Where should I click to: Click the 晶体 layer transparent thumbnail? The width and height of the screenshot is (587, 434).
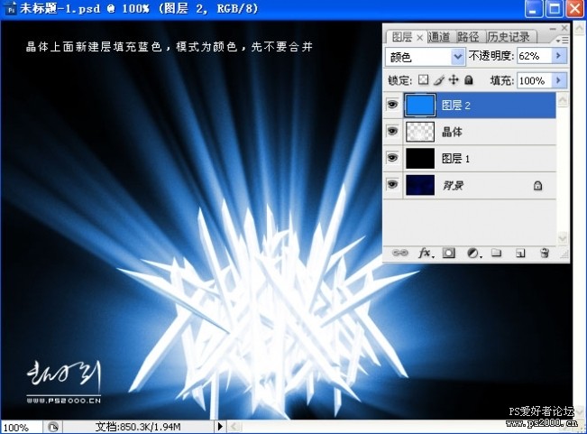pyautogui.click(x=420, y=132)
